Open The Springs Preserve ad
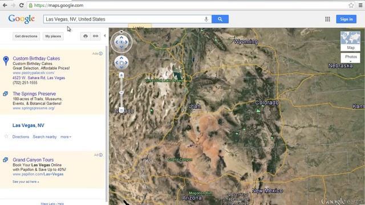This screenshot has height=205, width=365. click(x=34, y=93)
